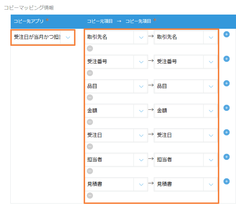Image resolution: width=236 pixels, height=211 pixels.
Task: Open source field dropdown for 受注番号
Action: [116, 62]
